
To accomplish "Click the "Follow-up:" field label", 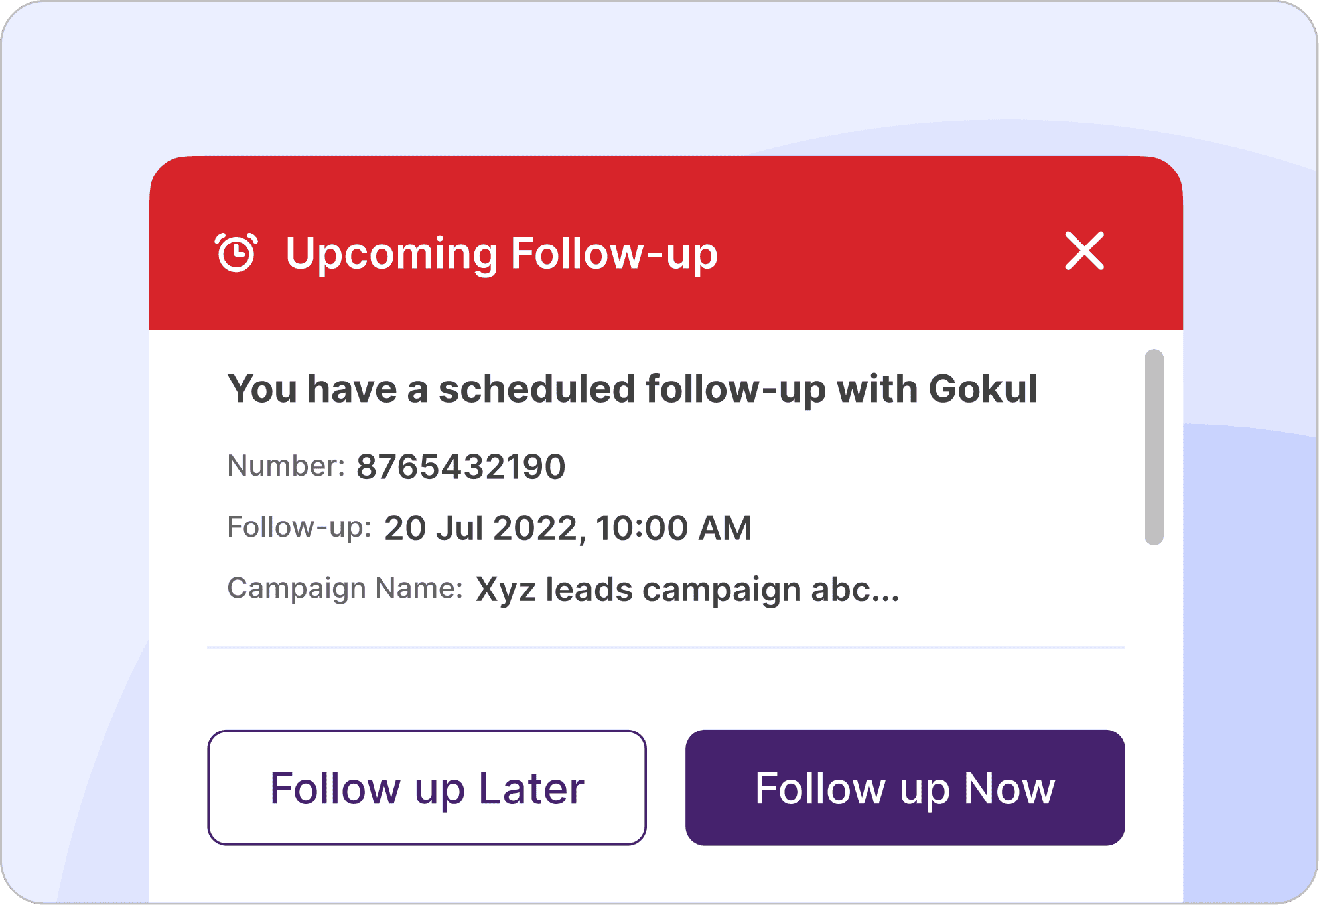I will pyautogui.click(x=299, y=527).
